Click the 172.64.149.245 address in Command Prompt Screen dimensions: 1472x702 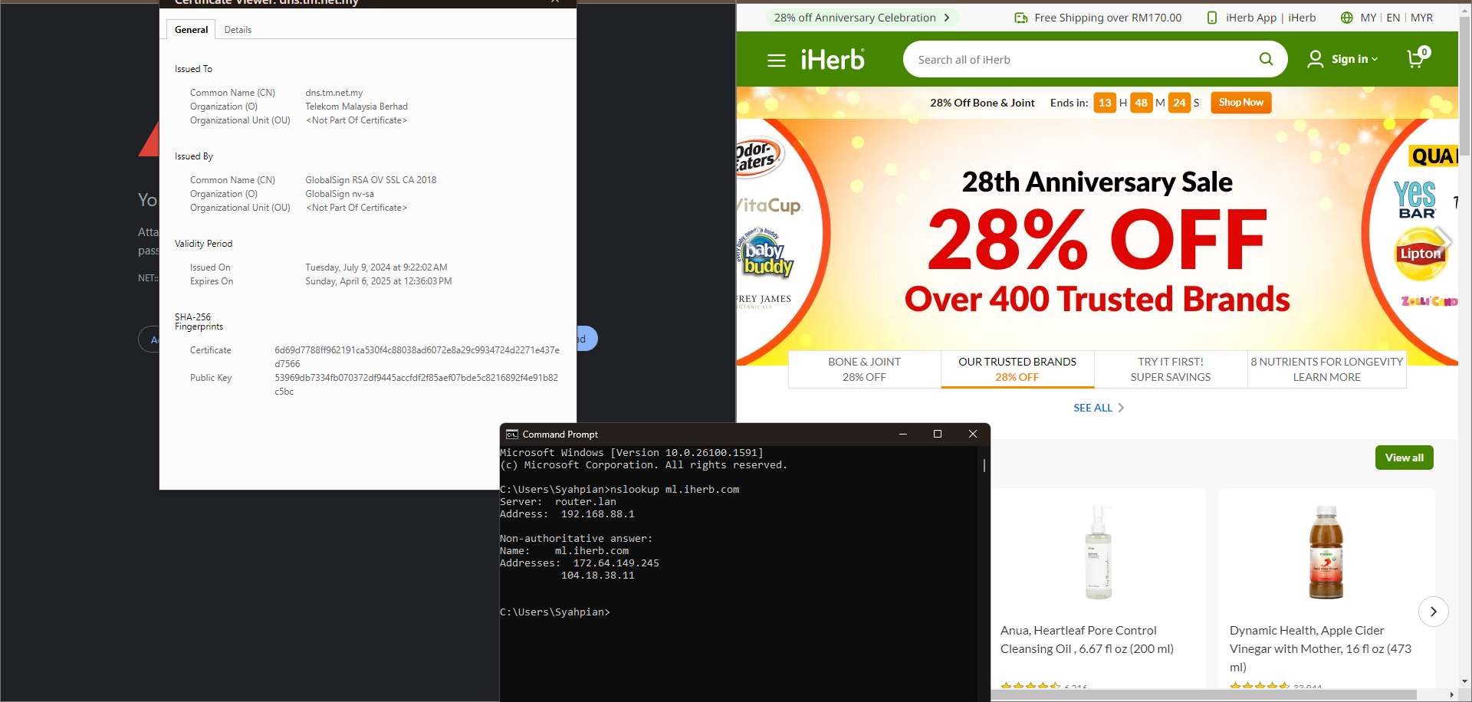tap(616, 563)
